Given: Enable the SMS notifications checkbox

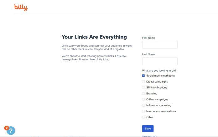Looking at the screenshot, I should tap(143, 88).
